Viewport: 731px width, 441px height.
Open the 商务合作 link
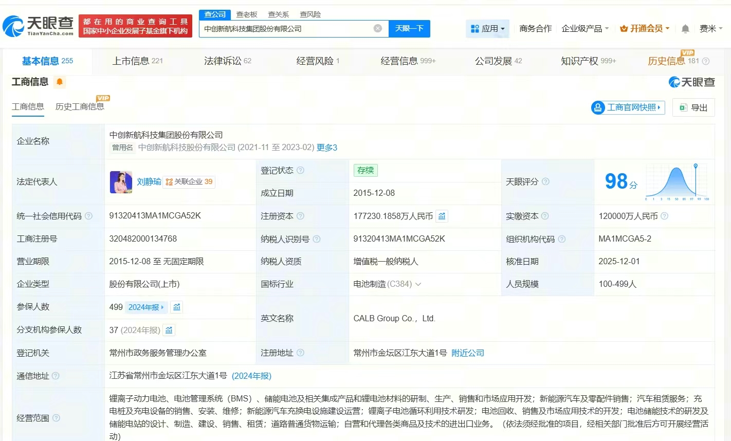click(535, 29)
